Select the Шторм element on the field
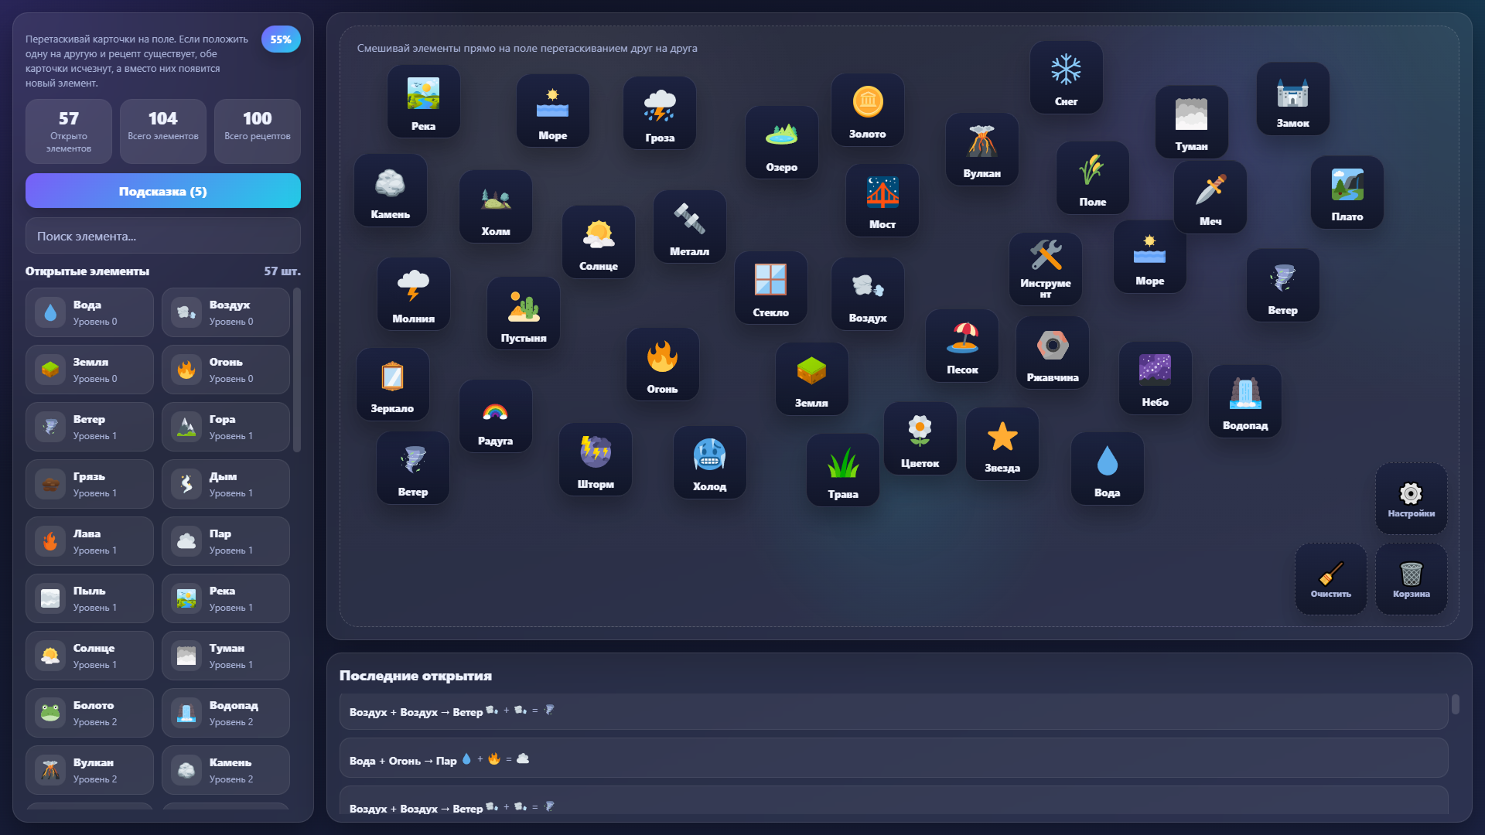1485x835 pixels. click(x=596, y=459)
